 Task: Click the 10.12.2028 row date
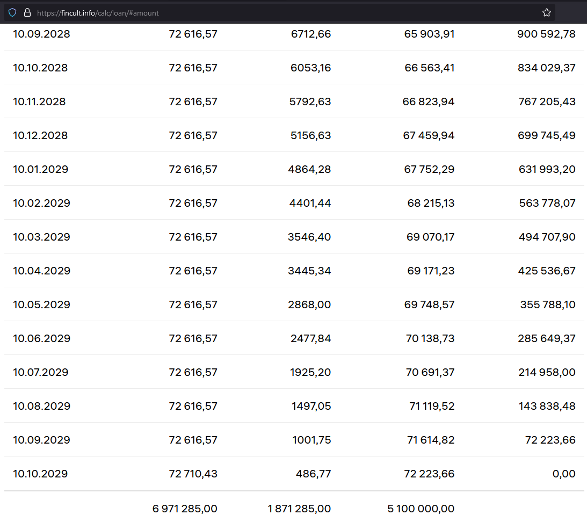(x=40, y=135)
